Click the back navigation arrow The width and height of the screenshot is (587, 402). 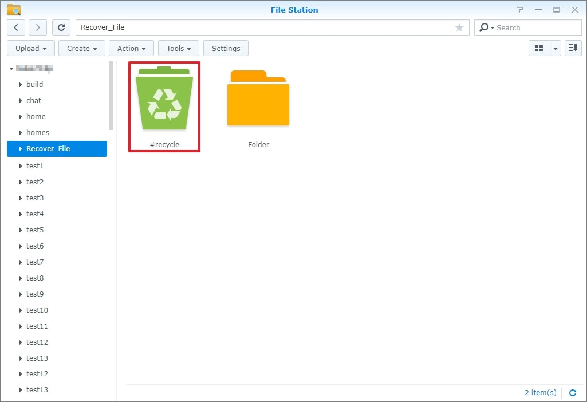pyautogui.click(x=15, y=27)
